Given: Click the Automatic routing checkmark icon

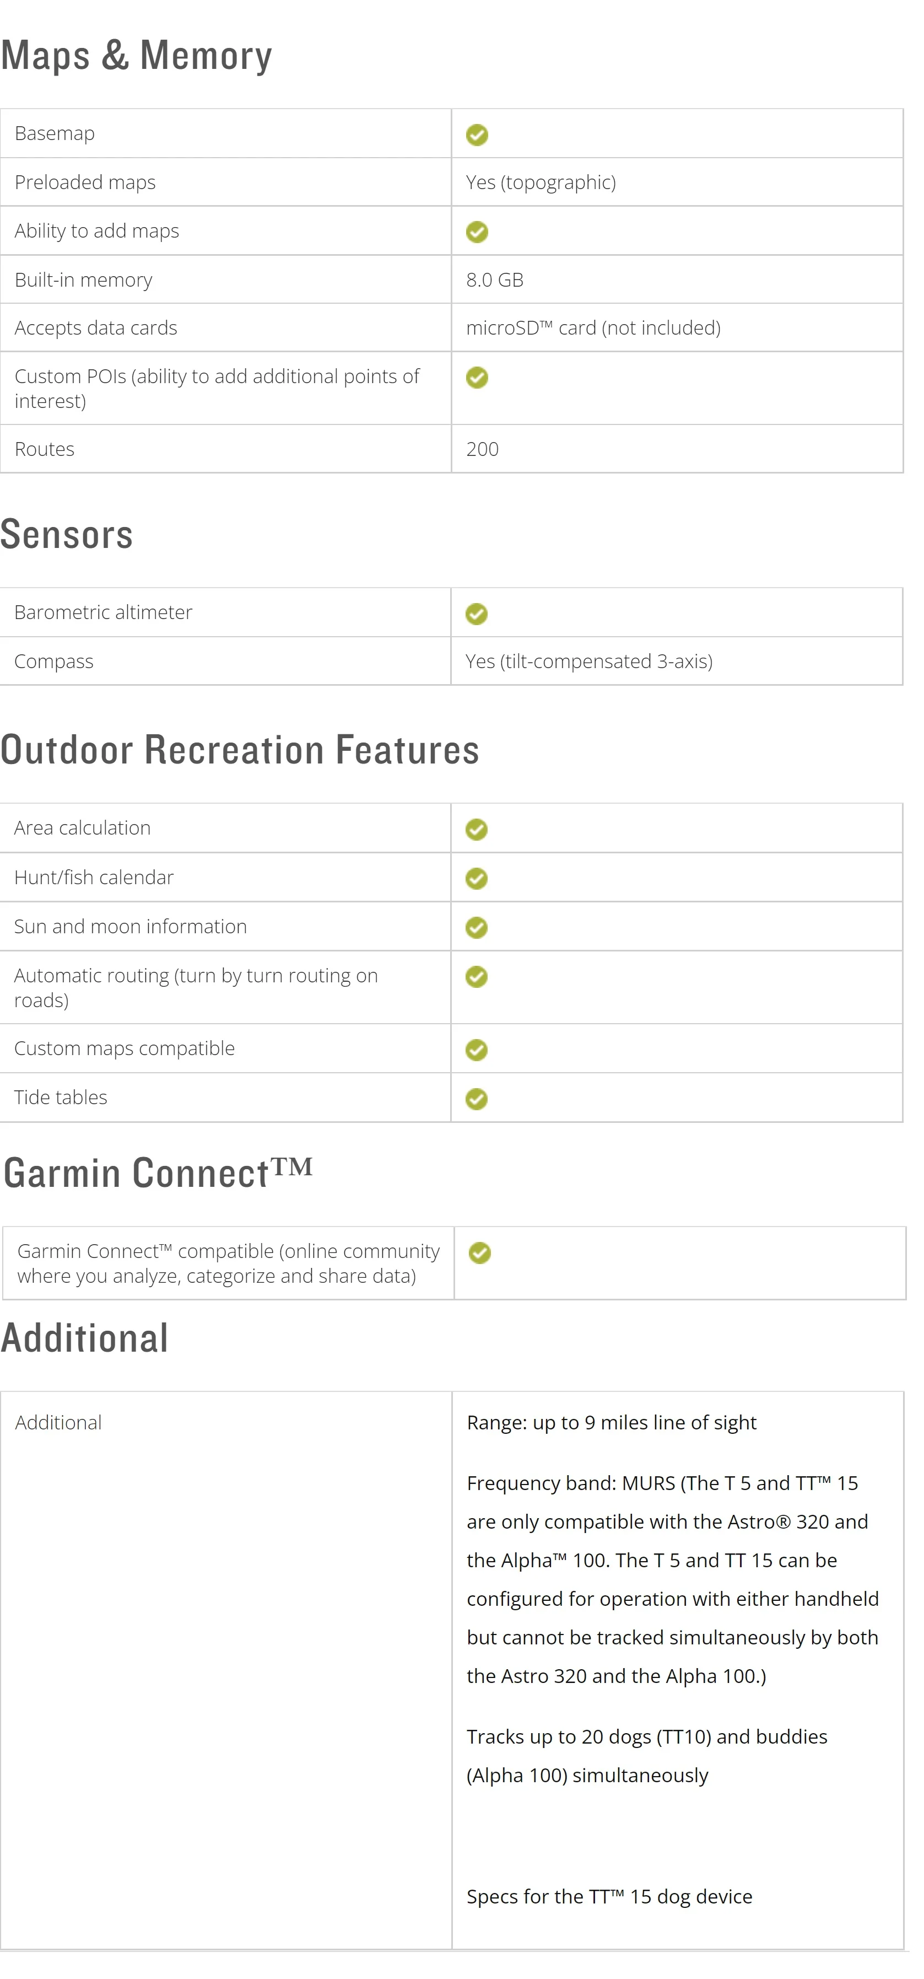Looking at the screenshot, I should click(476, 976).
